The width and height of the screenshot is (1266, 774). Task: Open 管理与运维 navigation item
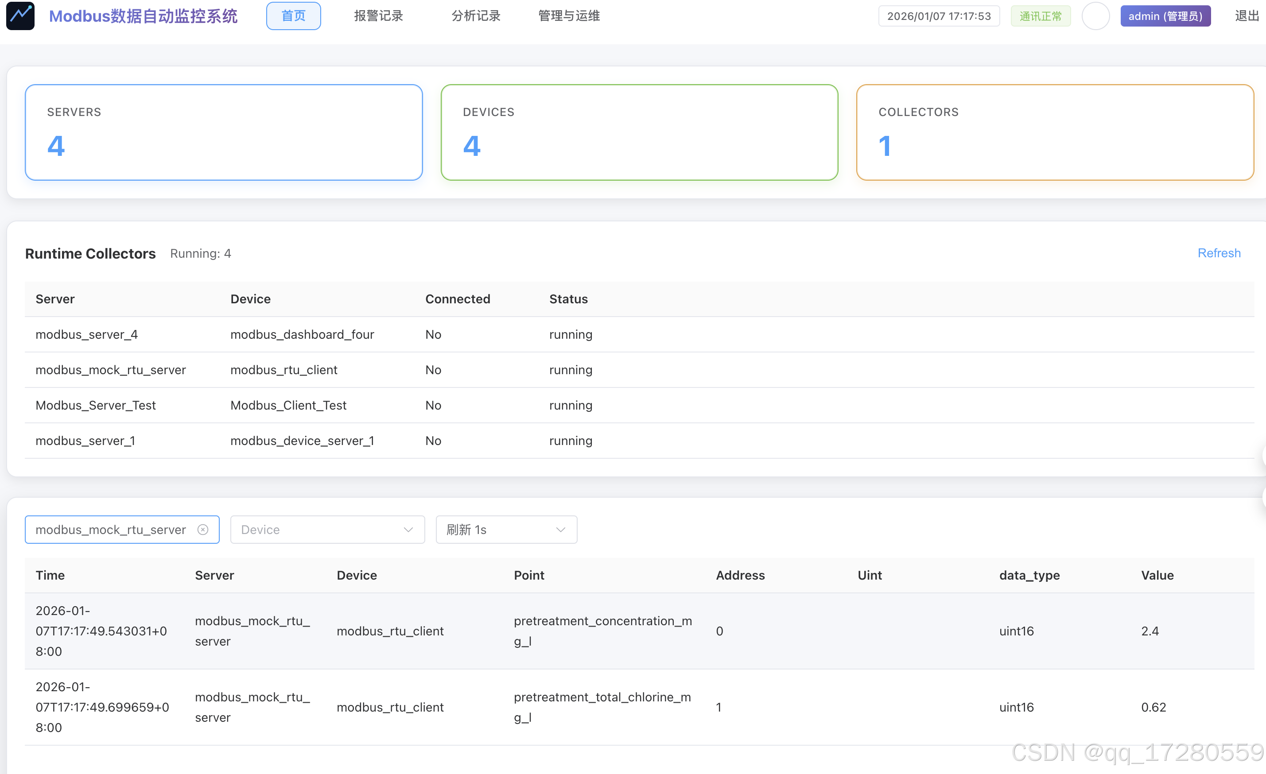pos(568,16)
